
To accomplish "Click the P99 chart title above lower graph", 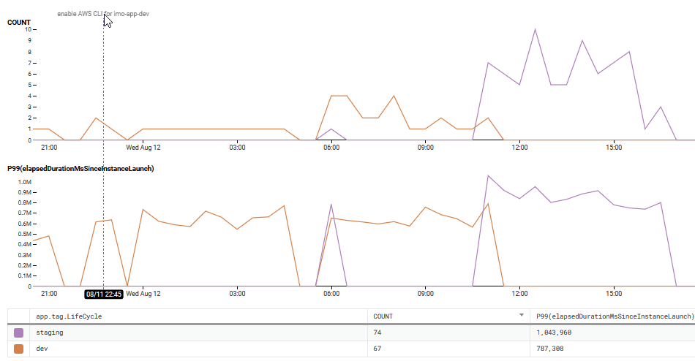I will point(80,169).
